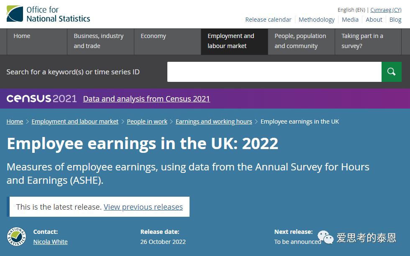Open Data and analysis from Census 2021
This screenshot has height=256, width=410.
[x=146, y=99]
